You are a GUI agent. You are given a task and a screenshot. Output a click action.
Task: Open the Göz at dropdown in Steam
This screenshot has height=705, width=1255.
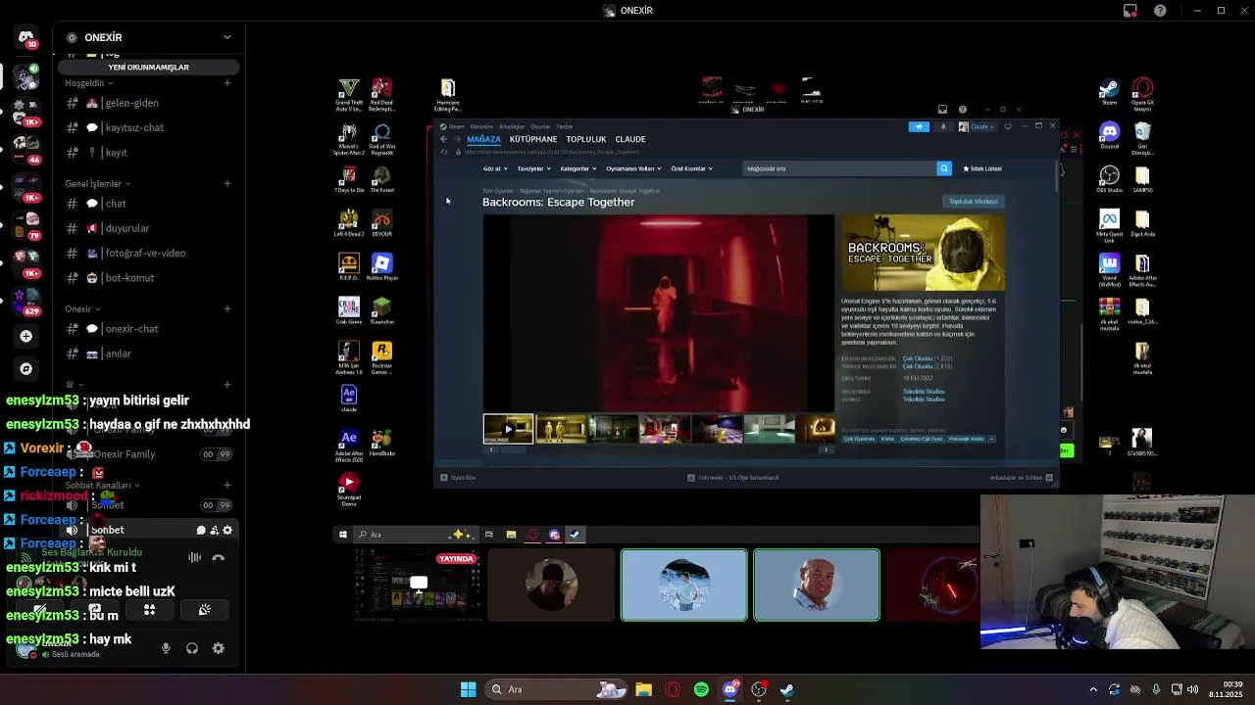(x=495, y=168)
